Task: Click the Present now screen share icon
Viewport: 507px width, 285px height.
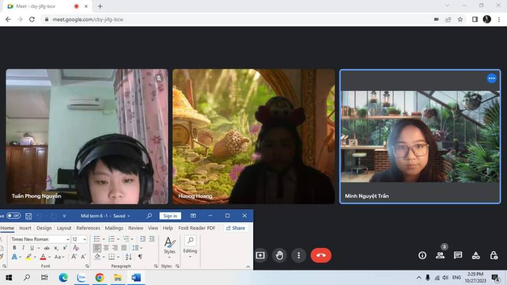Action: click(260, 255)
